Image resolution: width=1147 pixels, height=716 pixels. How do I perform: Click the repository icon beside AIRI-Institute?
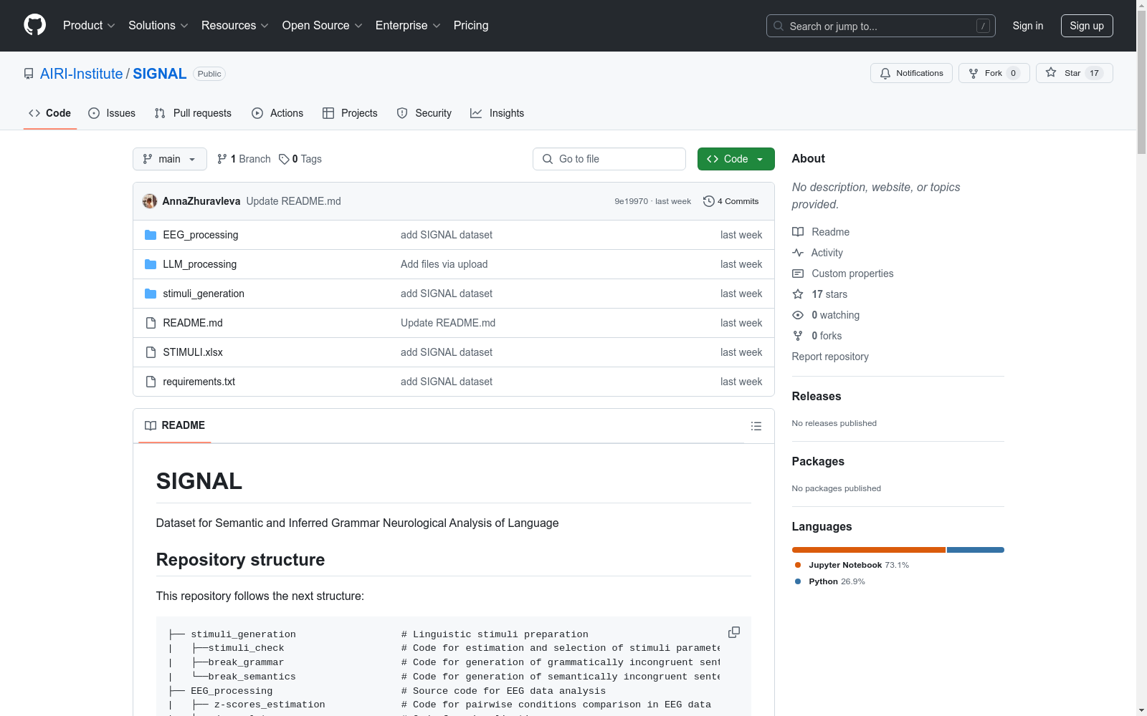click(x=29, y=74)
